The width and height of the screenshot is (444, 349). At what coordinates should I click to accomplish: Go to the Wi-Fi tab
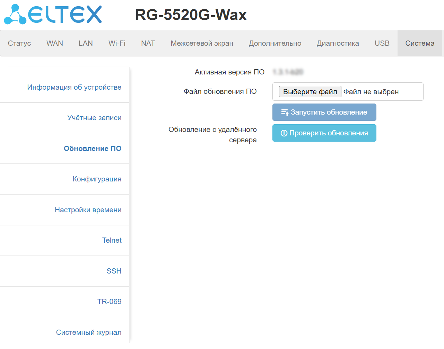pos(117,43)
